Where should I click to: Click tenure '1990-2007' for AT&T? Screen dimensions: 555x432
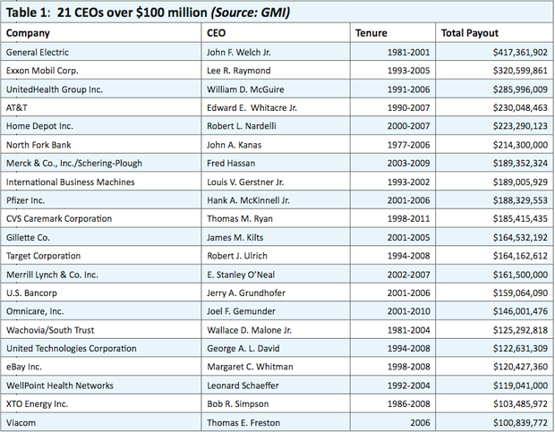408,108
